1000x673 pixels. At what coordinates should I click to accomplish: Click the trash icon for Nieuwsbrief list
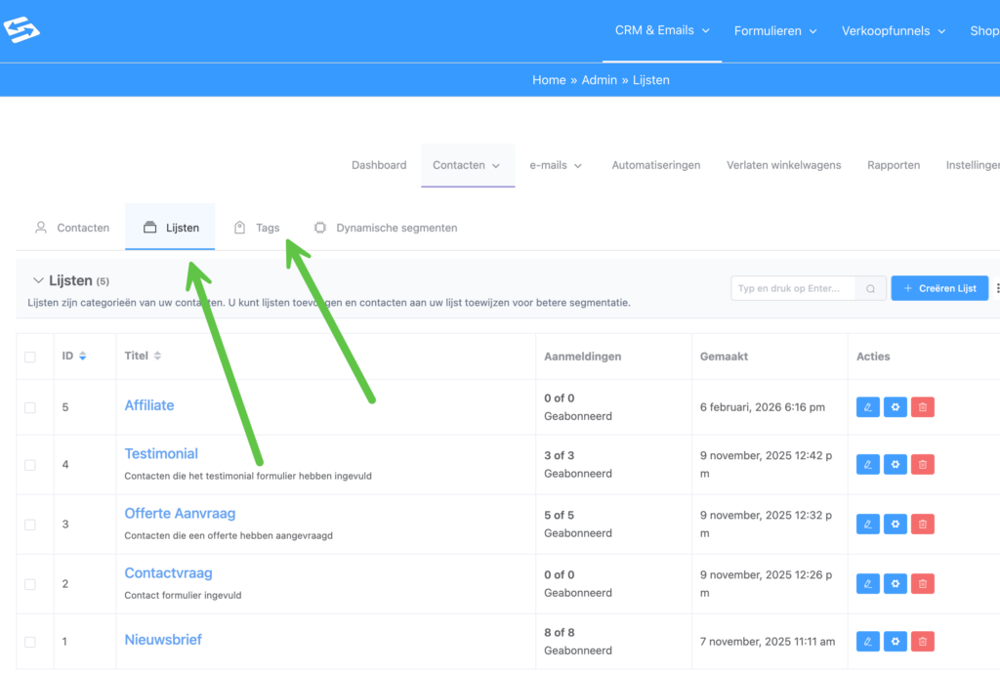[922, 642]
